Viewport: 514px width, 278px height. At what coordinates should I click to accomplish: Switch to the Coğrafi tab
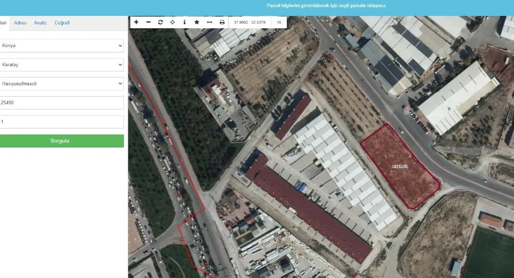pyautogui.click(x=62, y=23)
